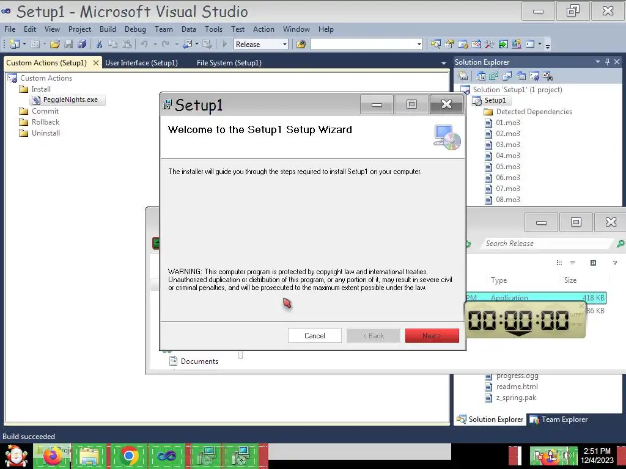Open the toolbar overflow options arrow

(548, 46)
